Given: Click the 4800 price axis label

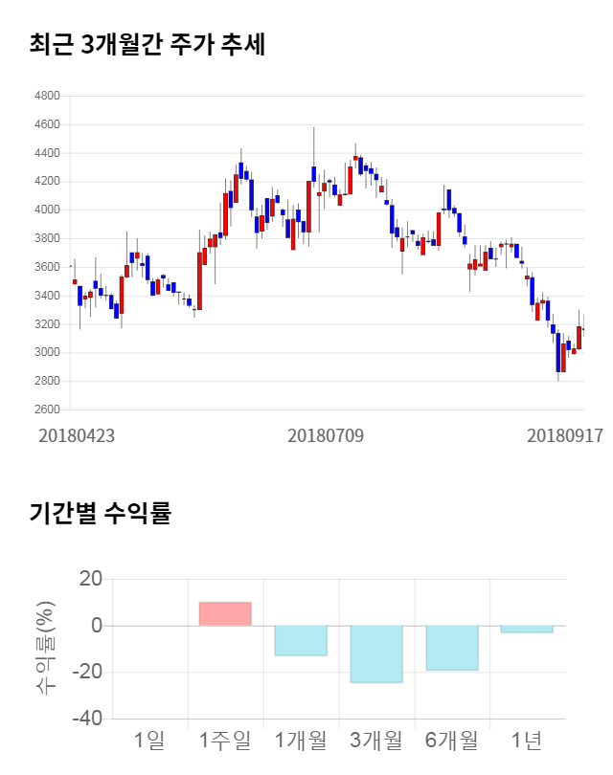Looking at the screenshot, I should tap(47, 97).
